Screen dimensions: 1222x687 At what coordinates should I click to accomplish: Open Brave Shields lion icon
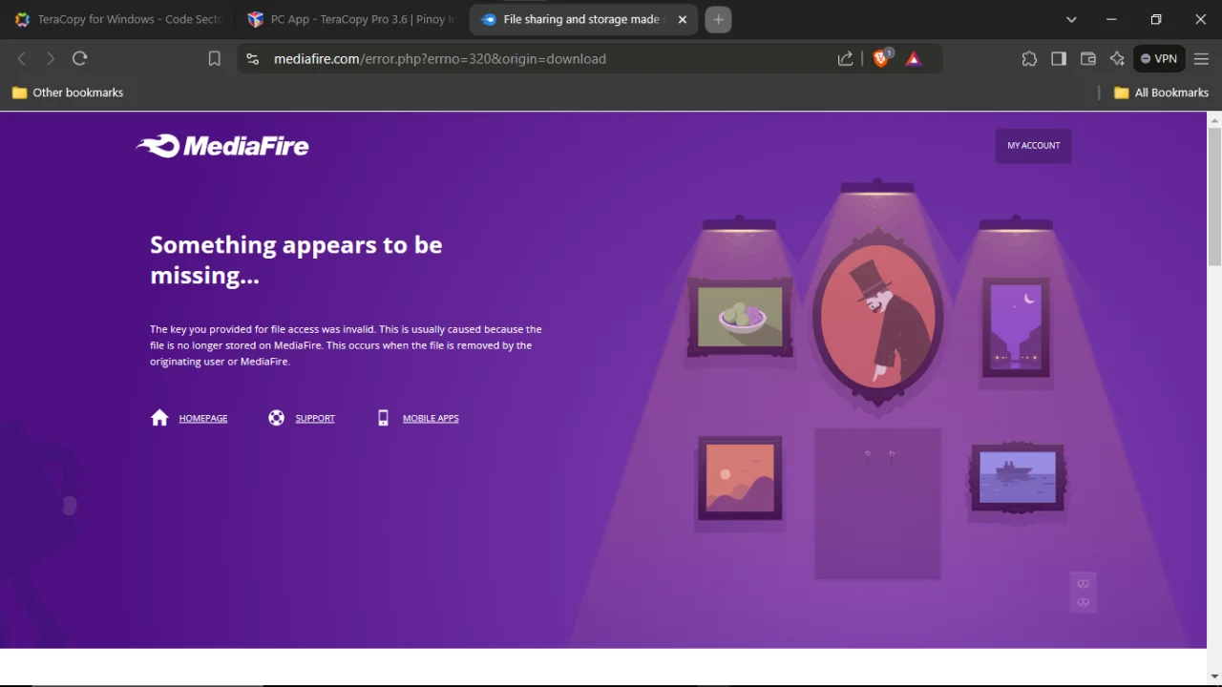(x=881, y=58)
